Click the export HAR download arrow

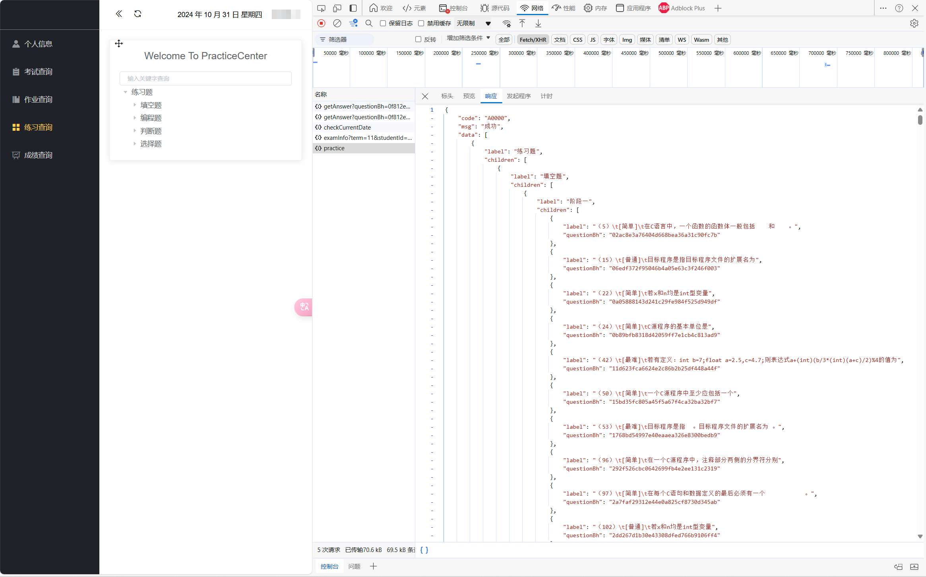[x=538, y=23]
